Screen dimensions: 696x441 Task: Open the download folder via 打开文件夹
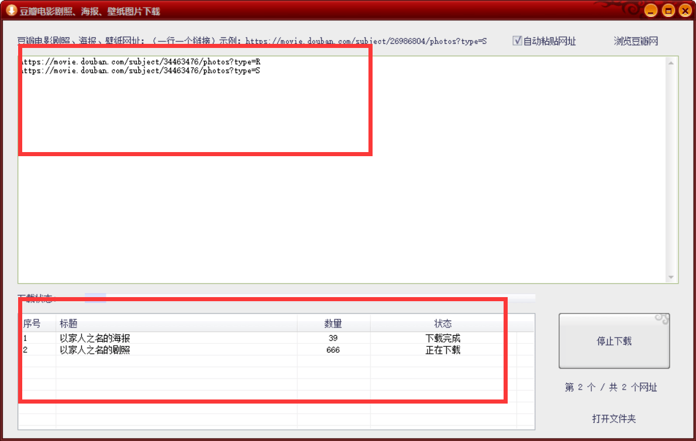pos(614,418)
